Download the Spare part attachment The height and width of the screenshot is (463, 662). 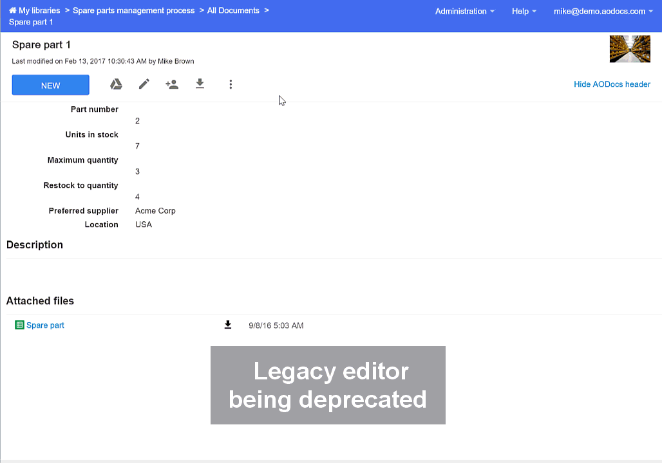click(228, 325)
